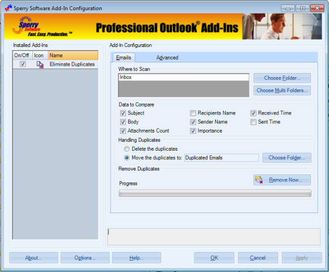Viewport: 329px width, 272px height.
Task: Minimize the configuration window
Action: pyautogui.click(x=288, y=8)
